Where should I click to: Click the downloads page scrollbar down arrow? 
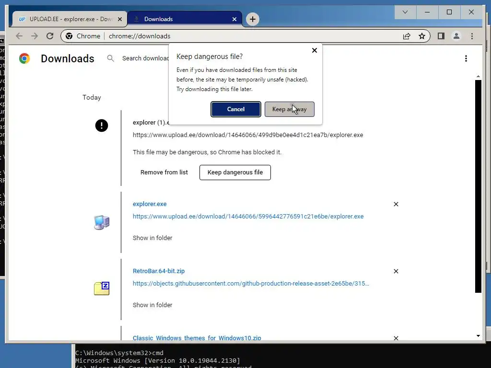[x=478, y=336]
